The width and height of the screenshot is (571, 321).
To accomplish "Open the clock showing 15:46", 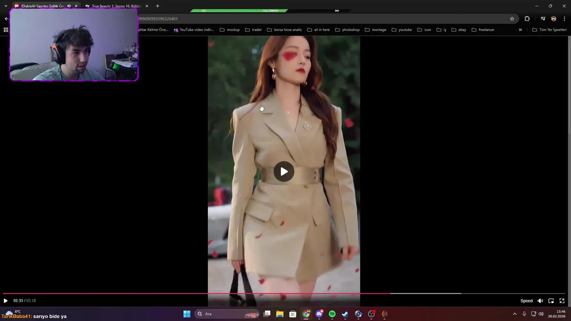I will coord(557,314).
